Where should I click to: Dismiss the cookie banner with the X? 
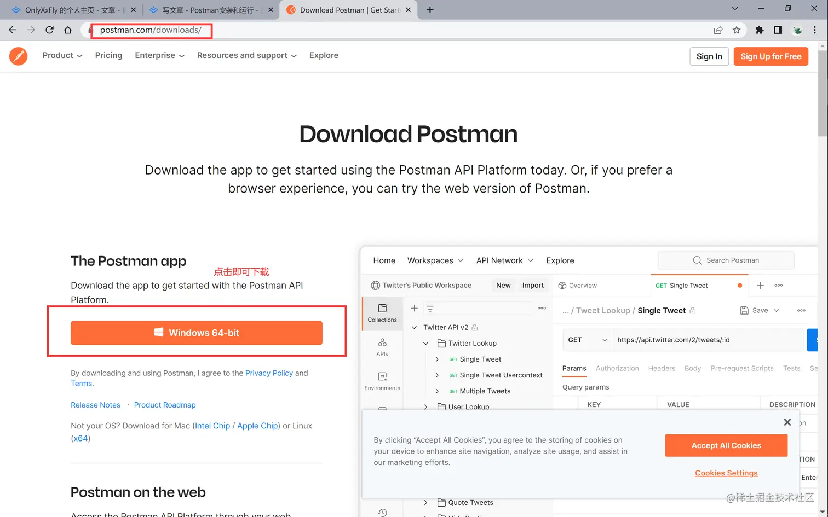click(787, 422)
